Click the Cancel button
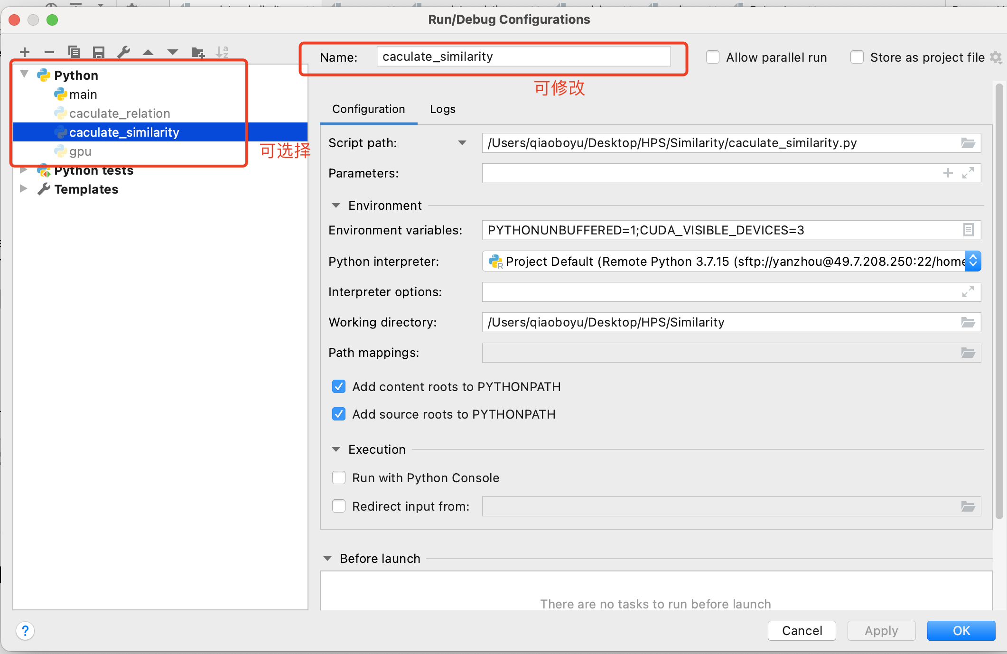This screenshot has height=654, width=1007. point(802,631)
